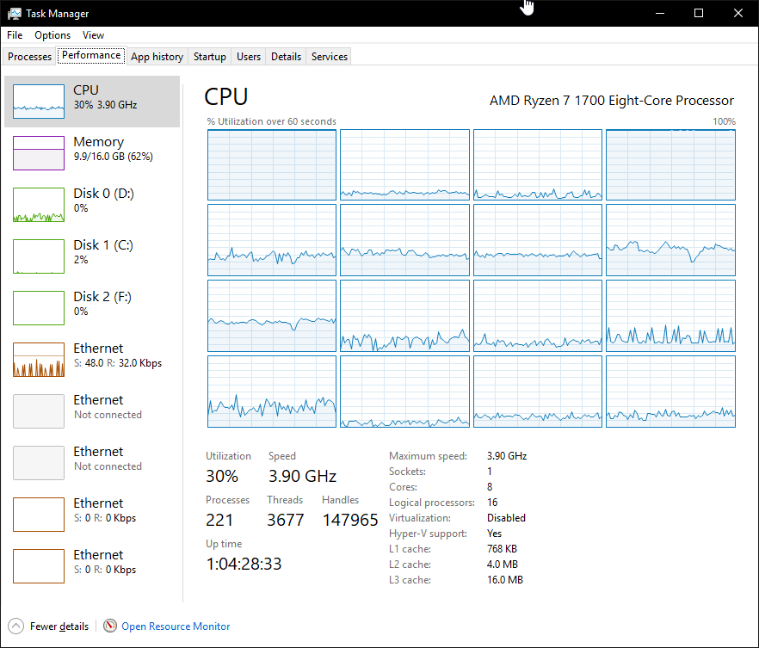
Task: Click the '% Utilization over 60 seconds' label
Action: tap(272, 121)
